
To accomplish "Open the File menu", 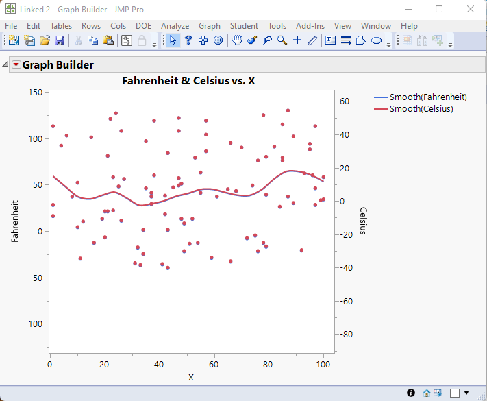I will (11, 26).
